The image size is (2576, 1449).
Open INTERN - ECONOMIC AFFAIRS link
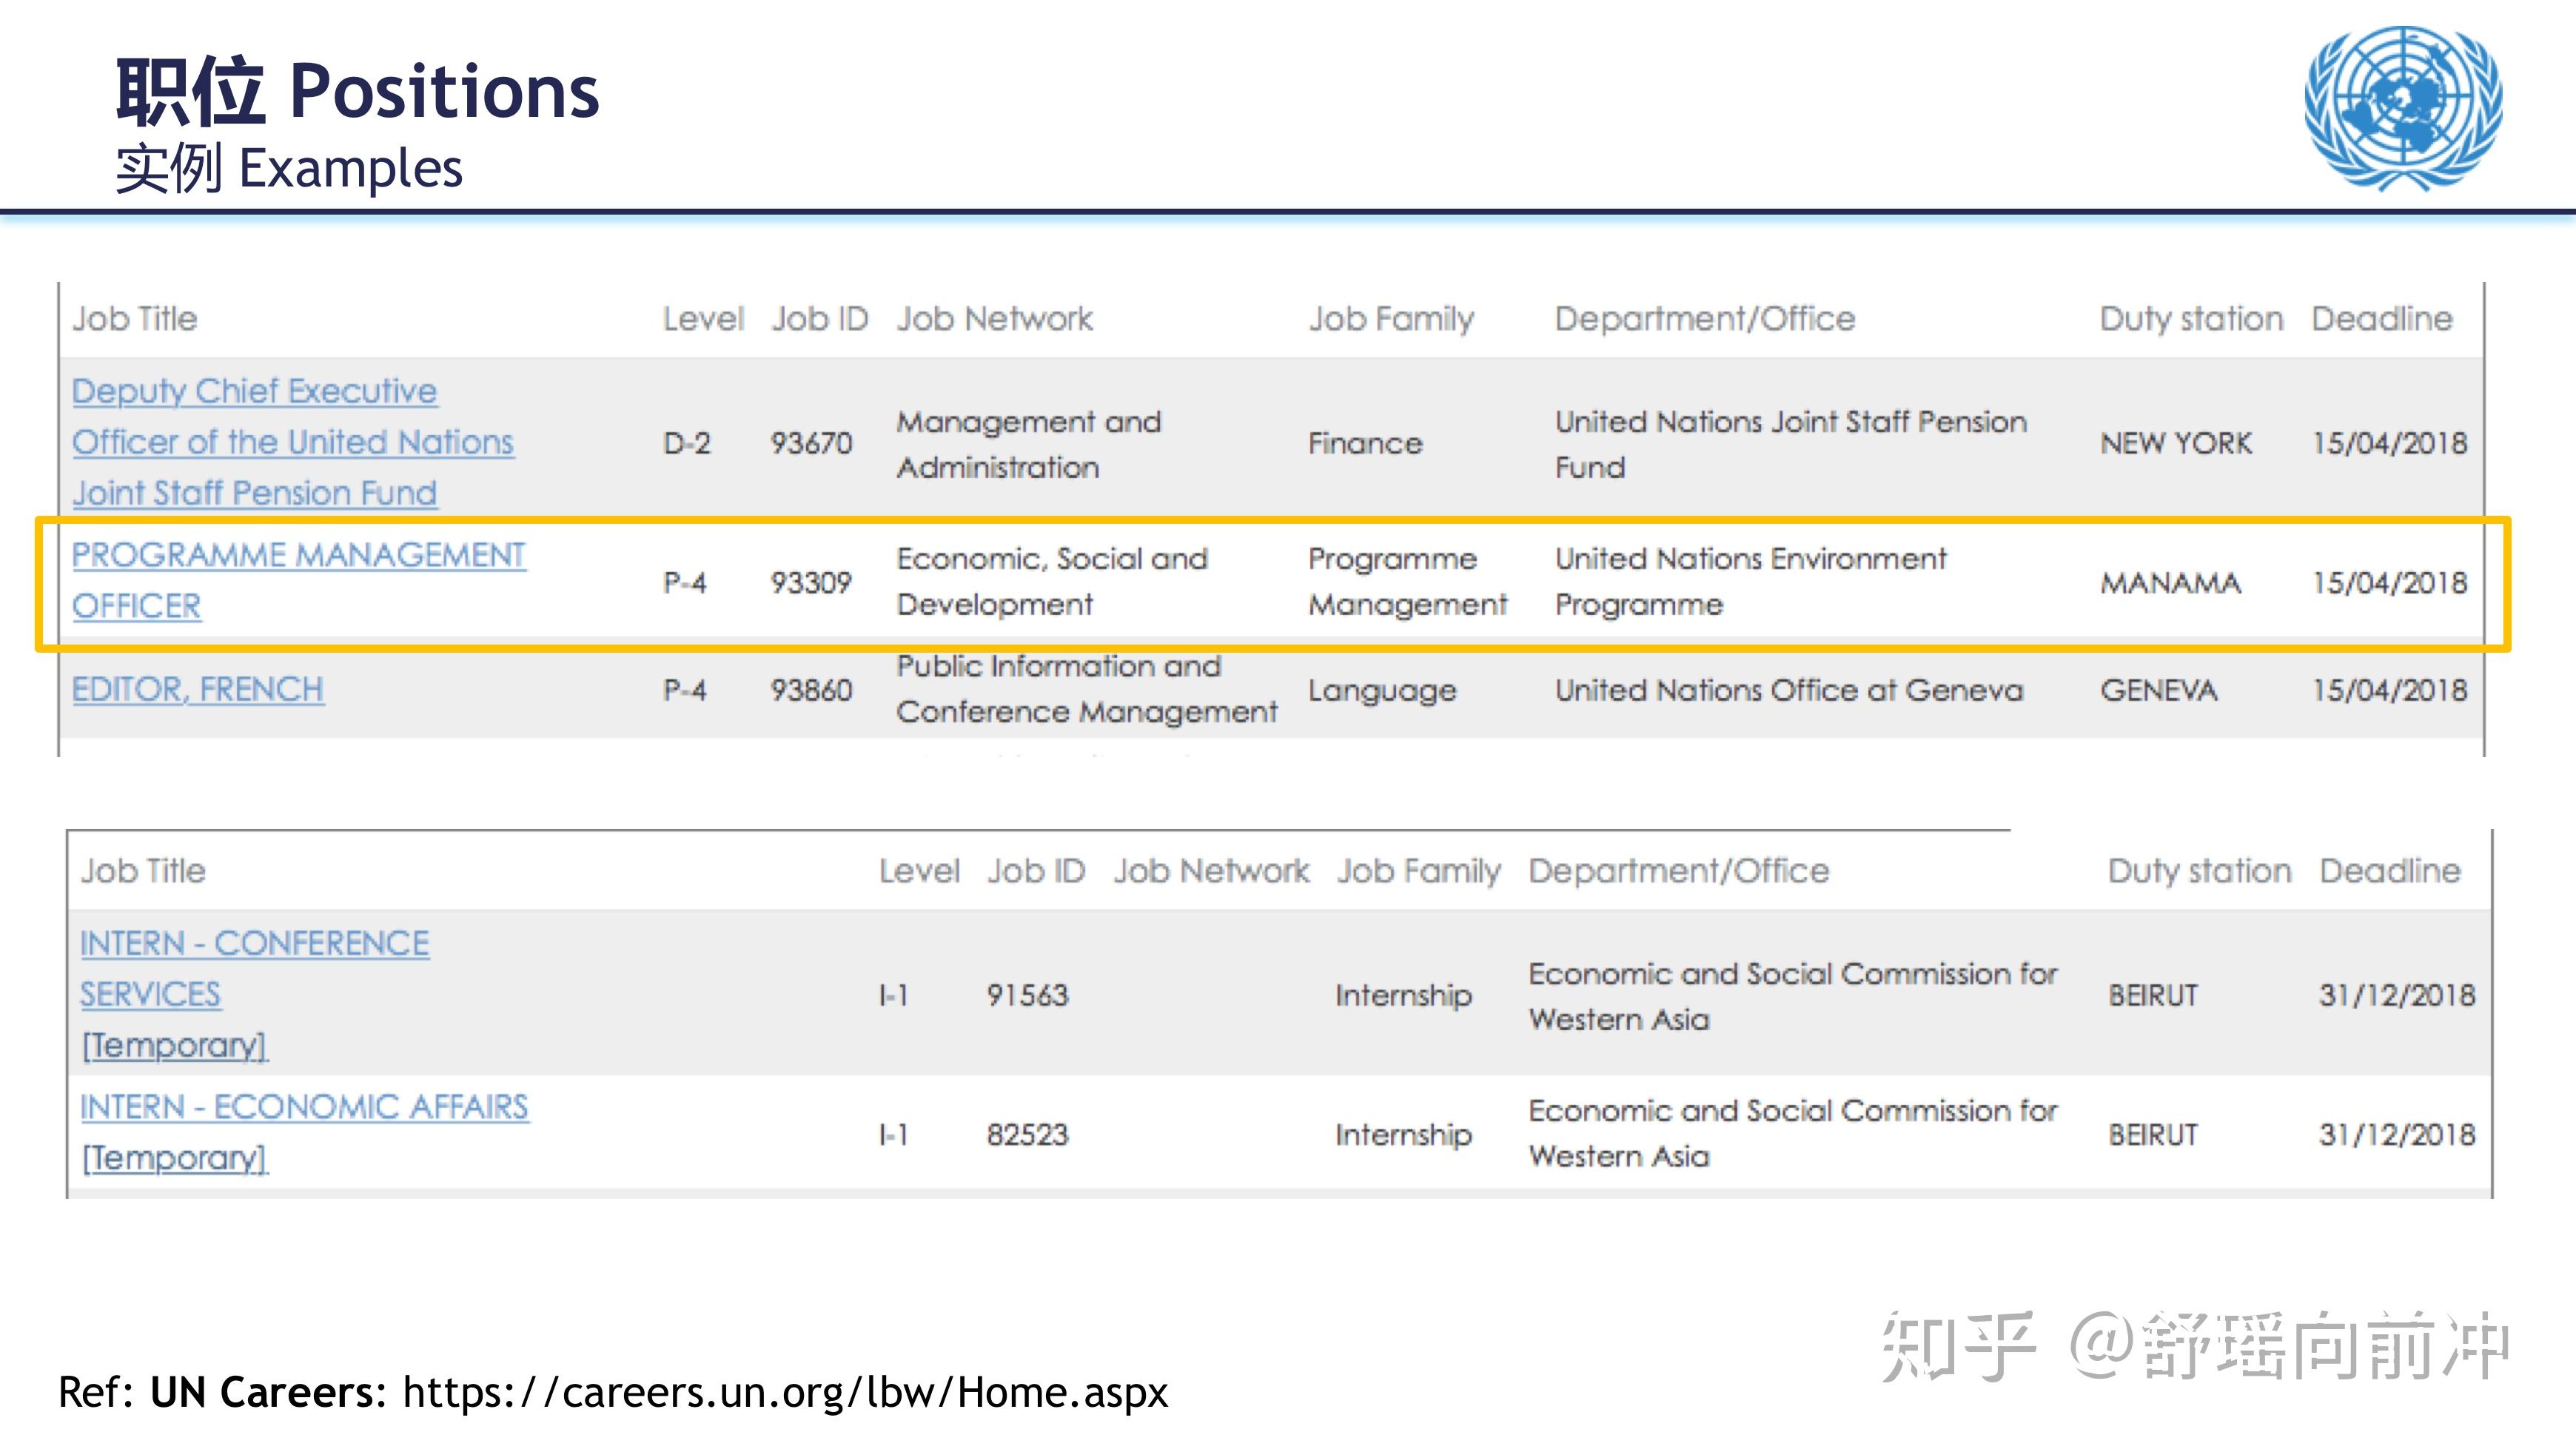(x=304, y=1107)
